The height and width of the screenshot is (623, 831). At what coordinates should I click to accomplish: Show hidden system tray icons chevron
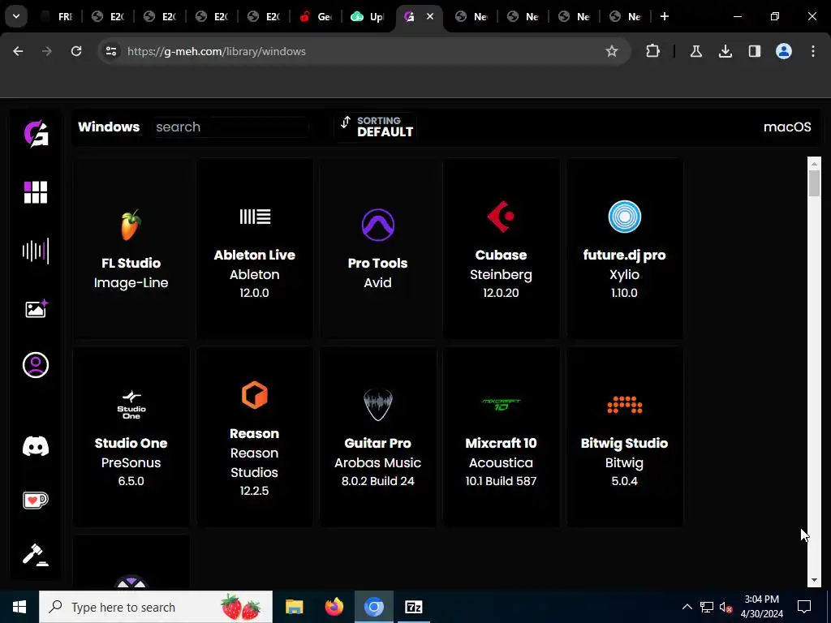(x=687, y=607)
